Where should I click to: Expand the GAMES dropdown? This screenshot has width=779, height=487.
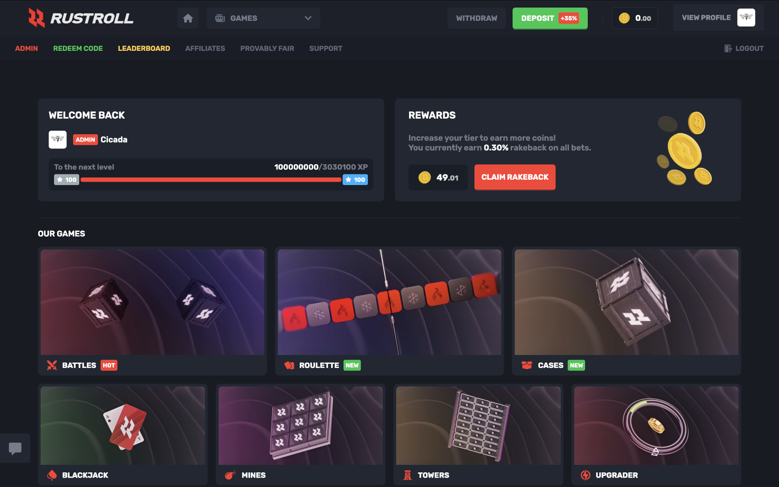pos(263,18)
